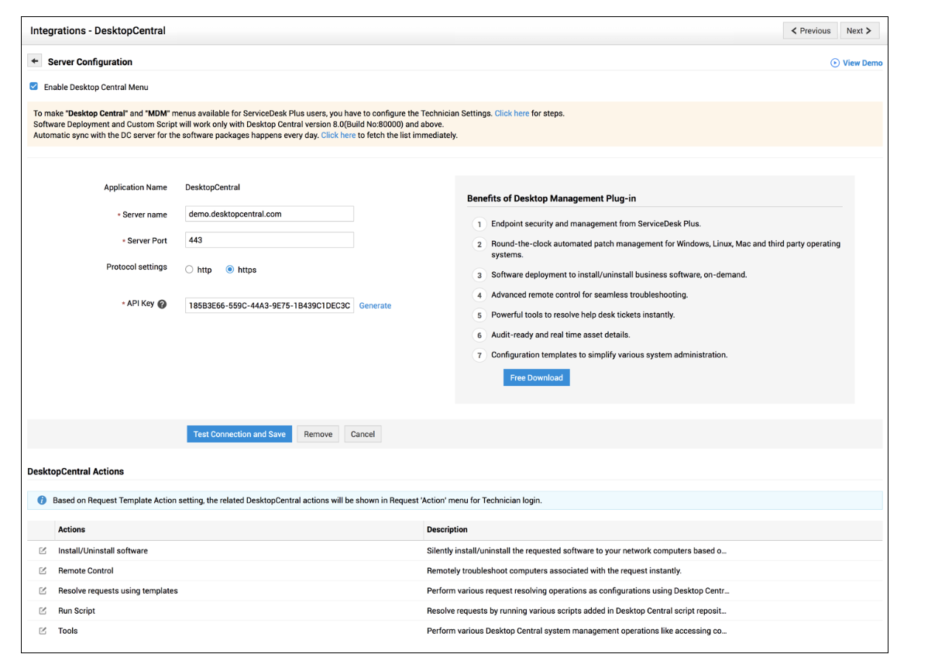This screenshot has width=952, height=661.
Task: Click the Generate API key link
Action: click(375, 306)
